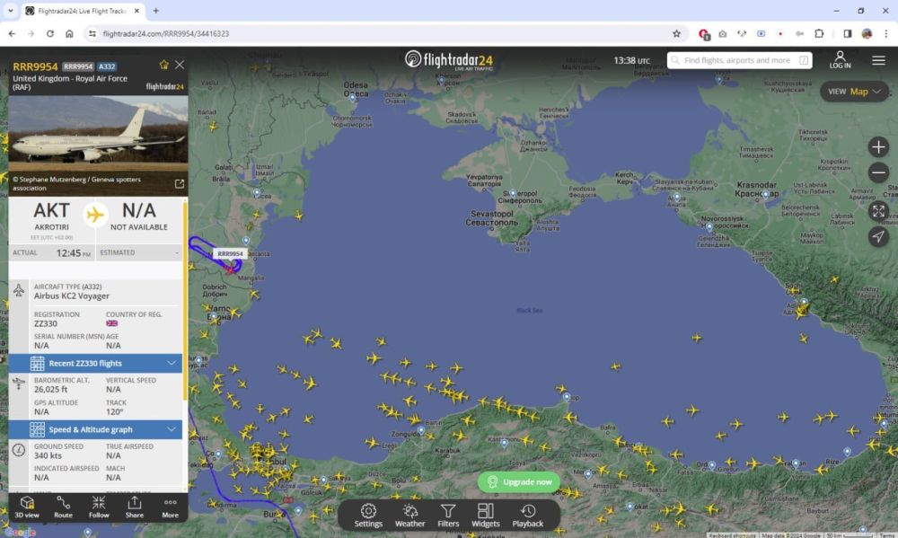The image size is (898, 538).
Task: Enable geolocation centering on the map
Action: pyautogui.click(x=878, y=237)
